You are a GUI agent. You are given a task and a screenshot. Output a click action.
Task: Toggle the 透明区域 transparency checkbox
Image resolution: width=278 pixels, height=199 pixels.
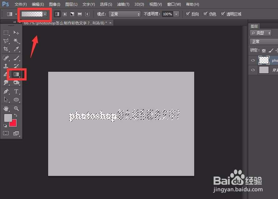tap(223, 14)
